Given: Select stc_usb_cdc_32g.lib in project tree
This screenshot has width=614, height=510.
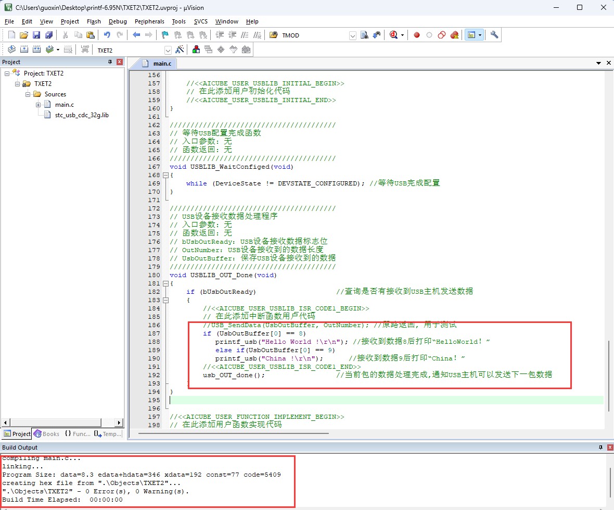Looking at the screenshot, I should [x=82, y=115].
